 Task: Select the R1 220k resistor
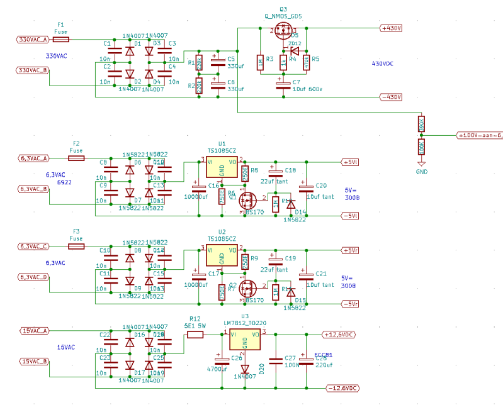[x=199, y=63]
